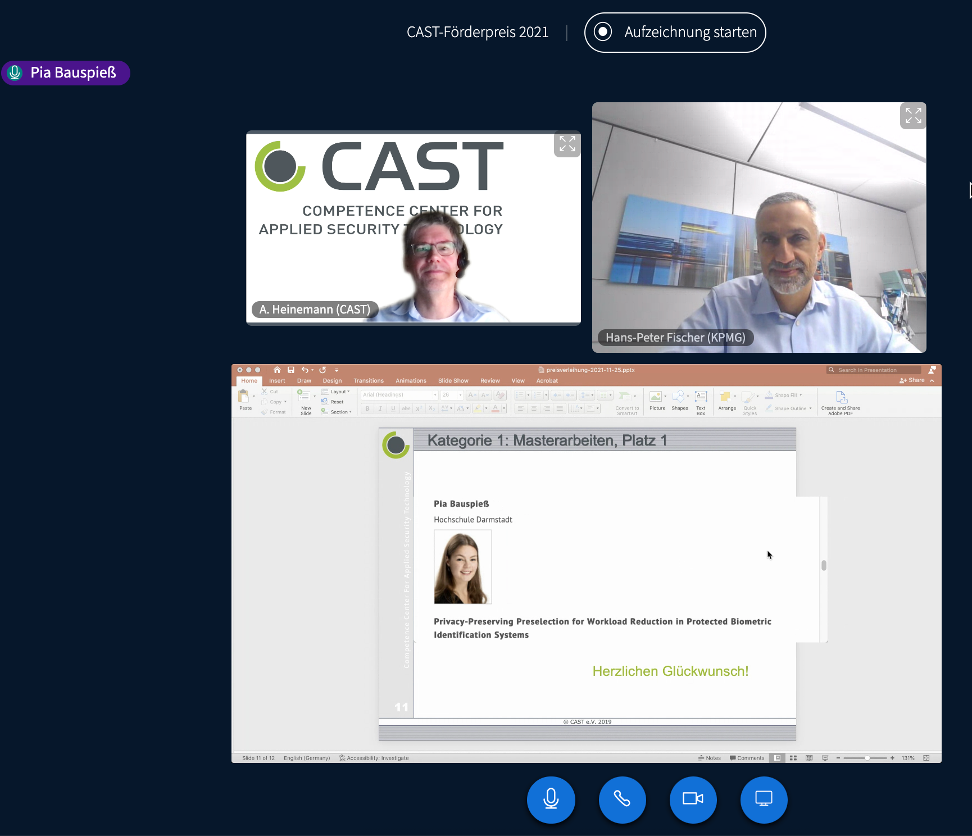Image resolution: width=972 pixels, height=836 pixels.
Task: Toggle the Notes pane in status bar
Action: (709, 758)
